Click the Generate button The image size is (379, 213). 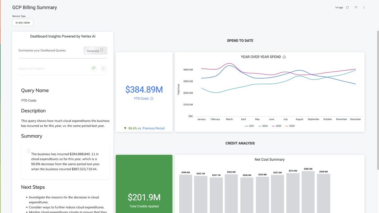(95, 50)
